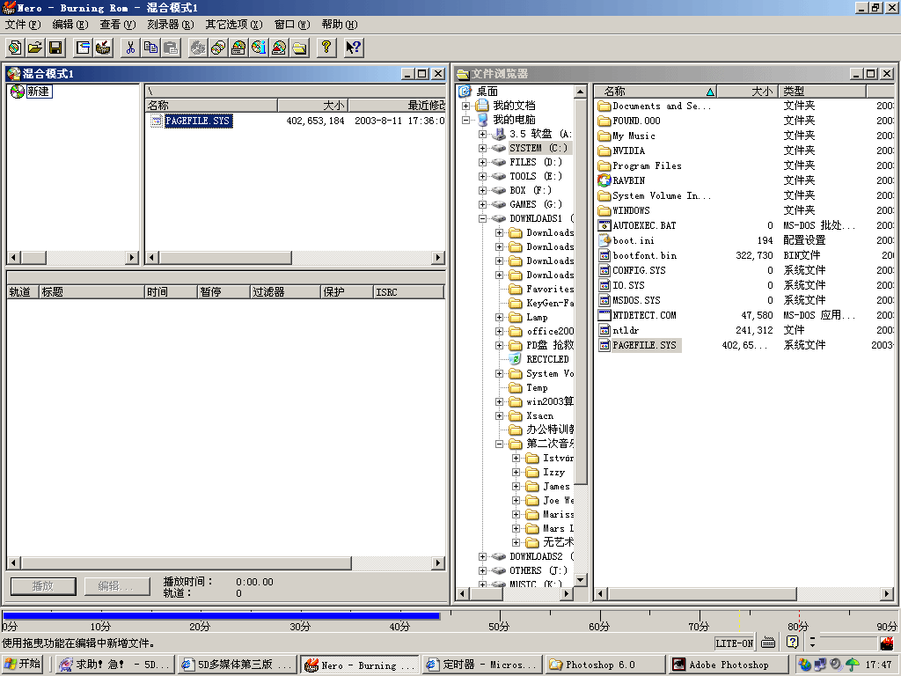Viewport: 901px width, 676px height.
Task: Select the boot.ini file in the file browser
Action: 634,241
